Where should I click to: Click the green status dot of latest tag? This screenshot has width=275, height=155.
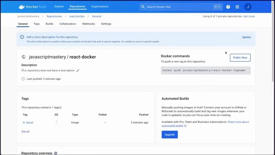[24, 122]
